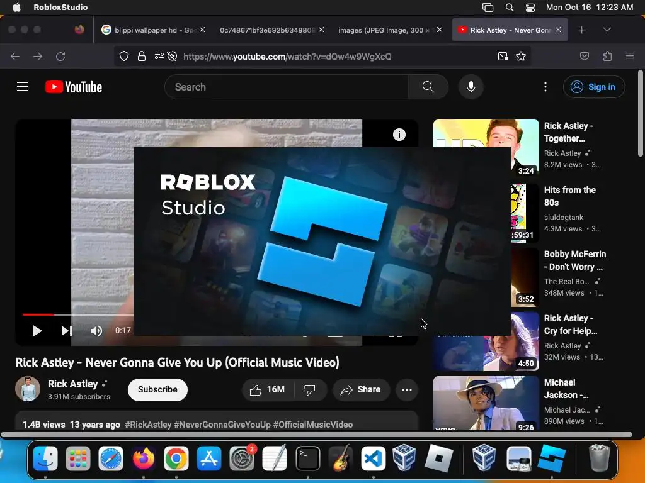Viewport: 645px width, 483px height.
Task: Open the Hits from the 80s suggestion
Action: [x=569, y=196]
